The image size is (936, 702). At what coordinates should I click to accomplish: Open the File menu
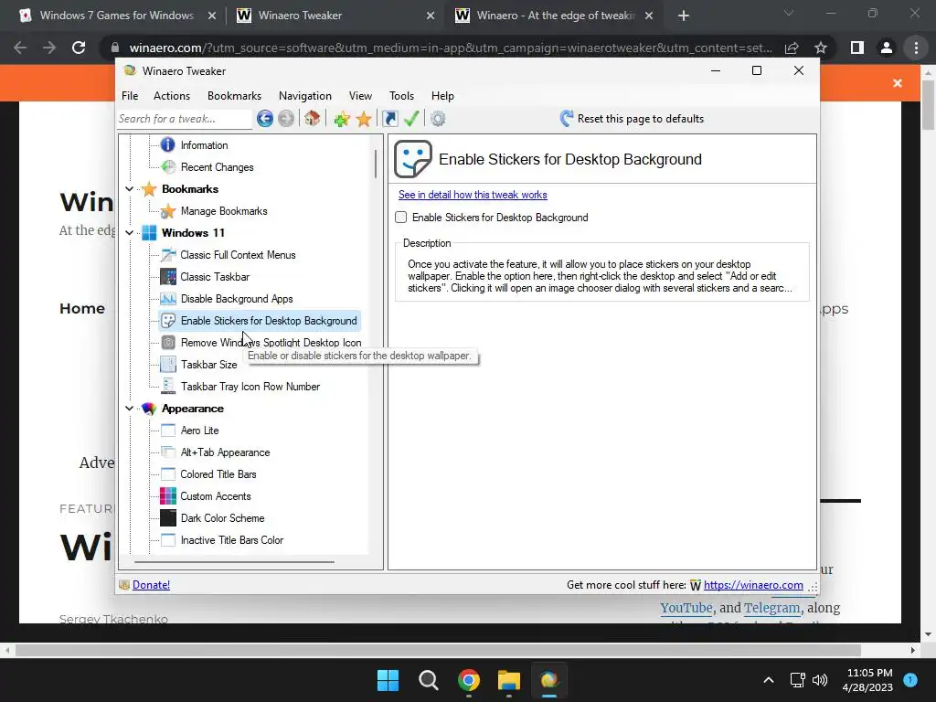coord(130,95)
